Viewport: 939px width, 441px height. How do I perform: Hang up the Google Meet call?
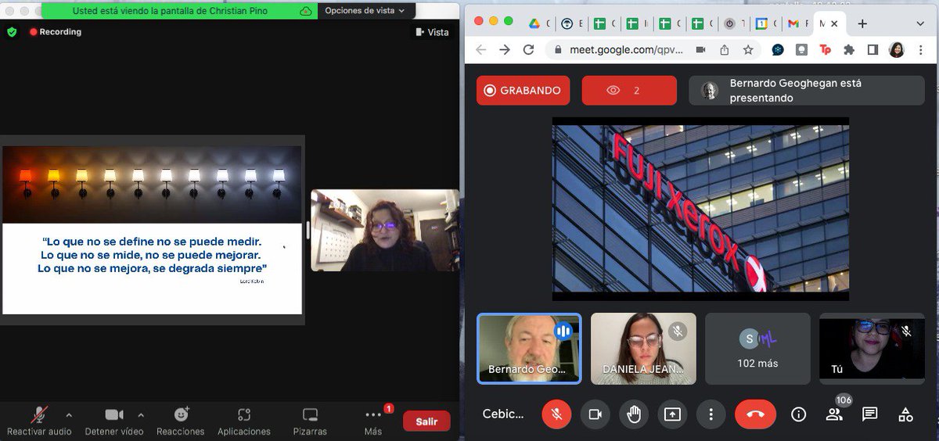755,414
